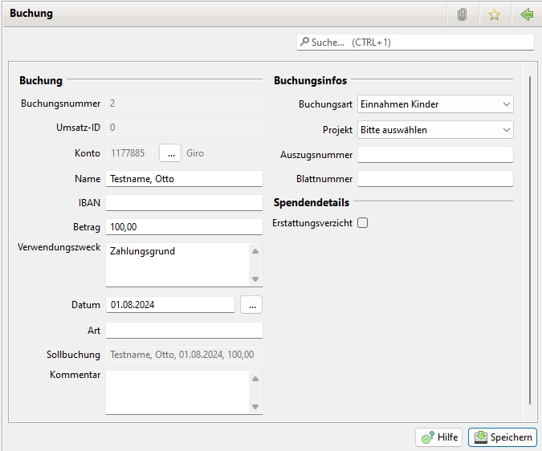Click the Speichern save button
This screenshot has width=542, height=451.
pyautogui.click(x=503, y=437)
